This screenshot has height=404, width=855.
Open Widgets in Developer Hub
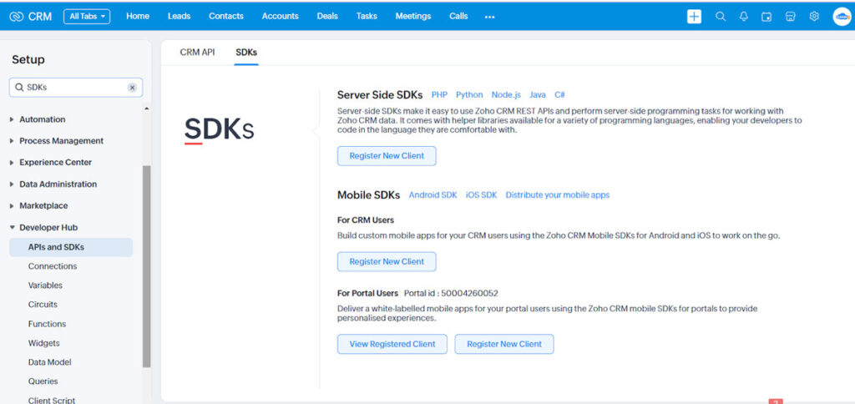(x=43, y=343)
